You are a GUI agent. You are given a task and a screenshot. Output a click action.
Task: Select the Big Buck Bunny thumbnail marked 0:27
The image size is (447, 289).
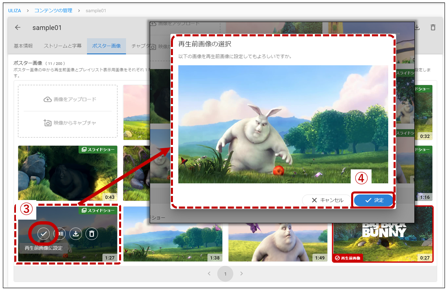(383, 242)
